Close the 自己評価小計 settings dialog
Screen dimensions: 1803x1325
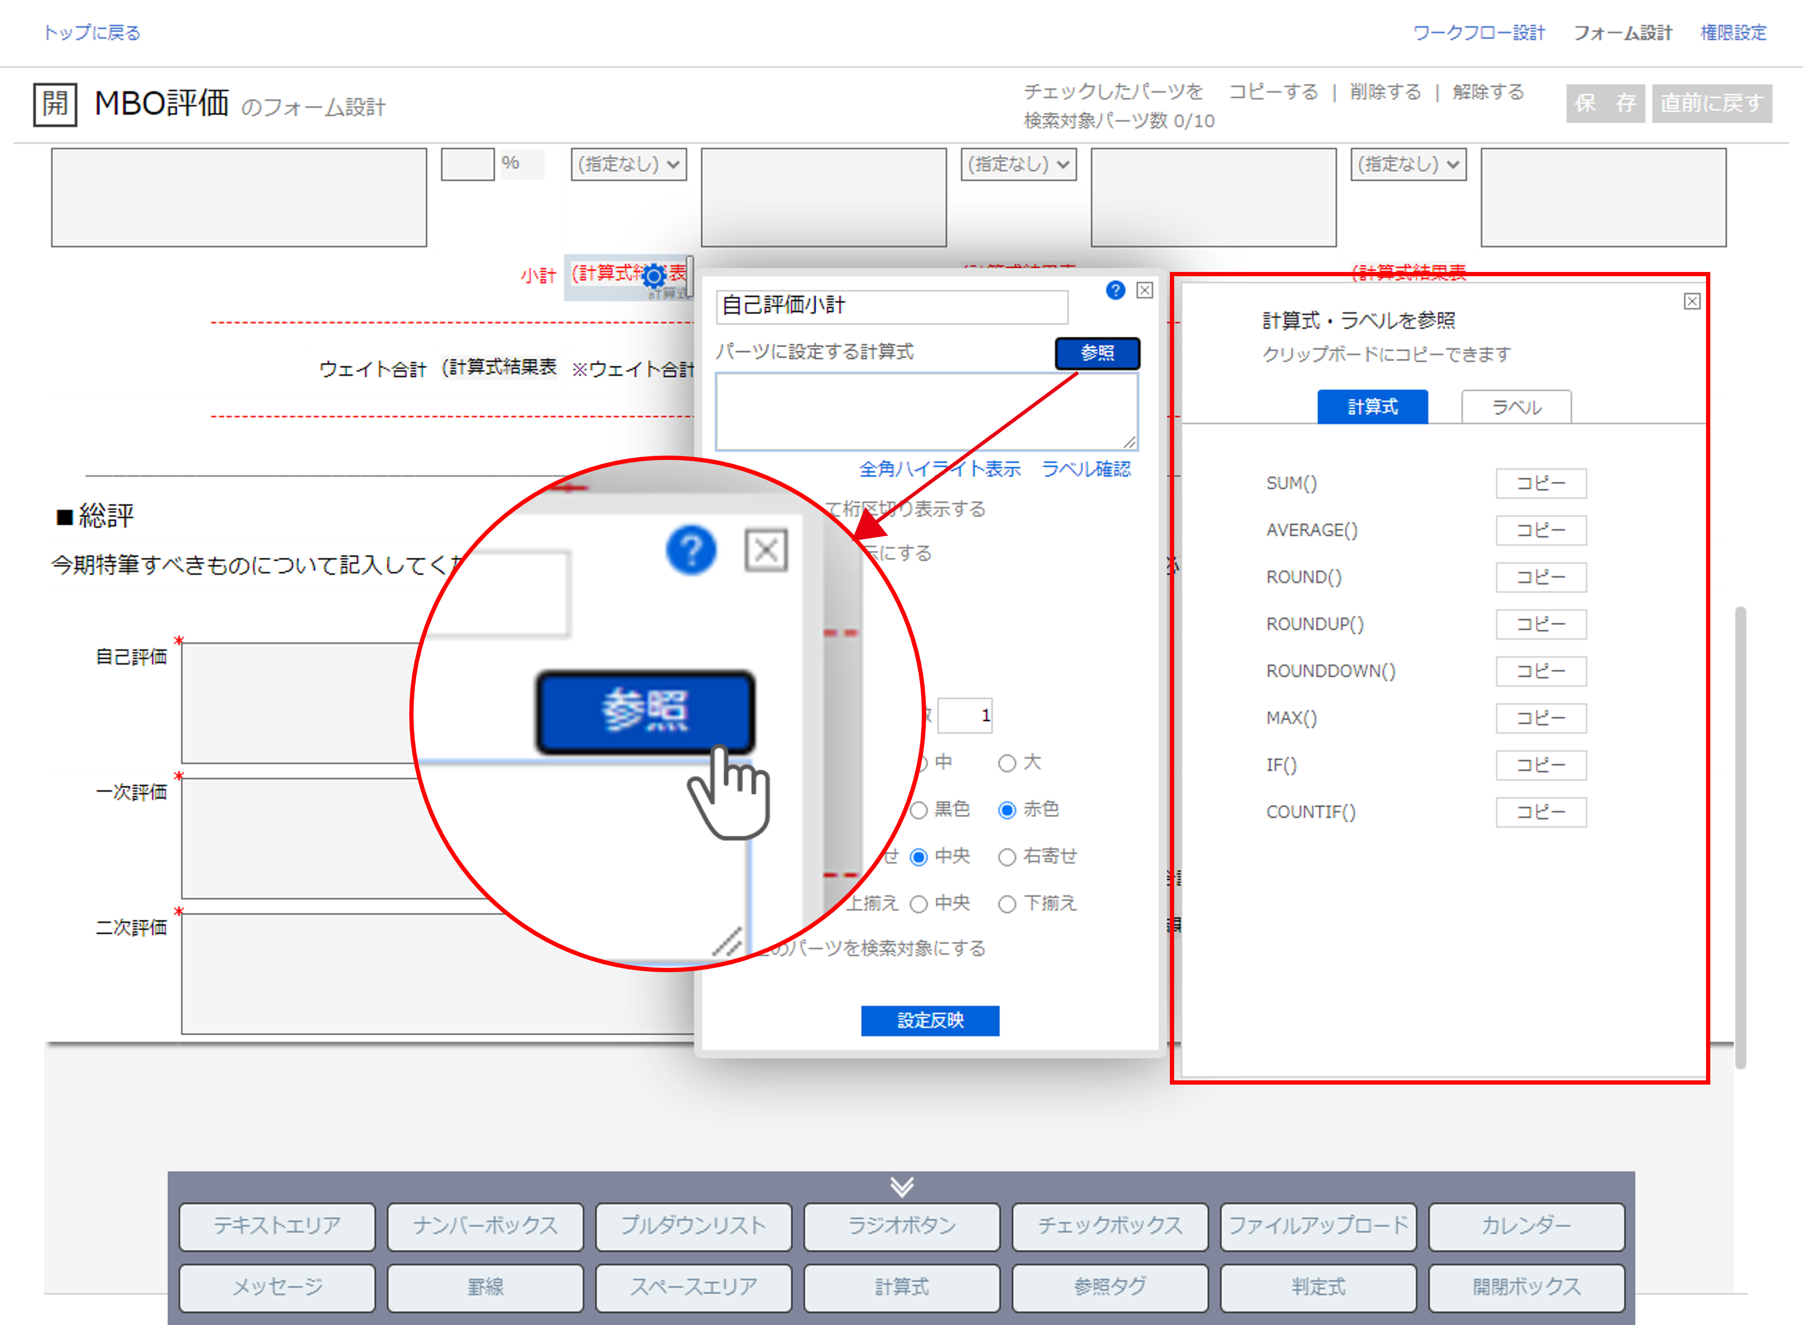[x=1145, y=290]
